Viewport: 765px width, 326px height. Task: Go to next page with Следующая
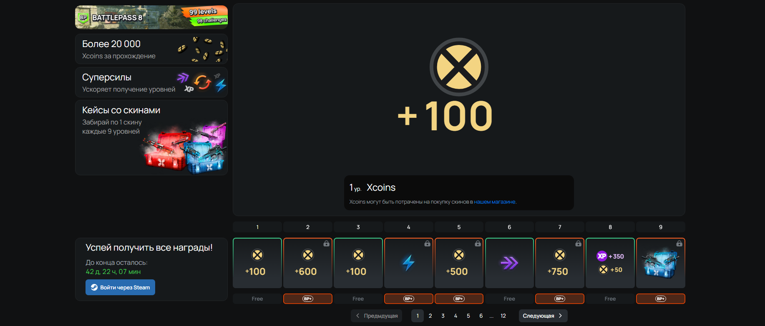point(543,316)
